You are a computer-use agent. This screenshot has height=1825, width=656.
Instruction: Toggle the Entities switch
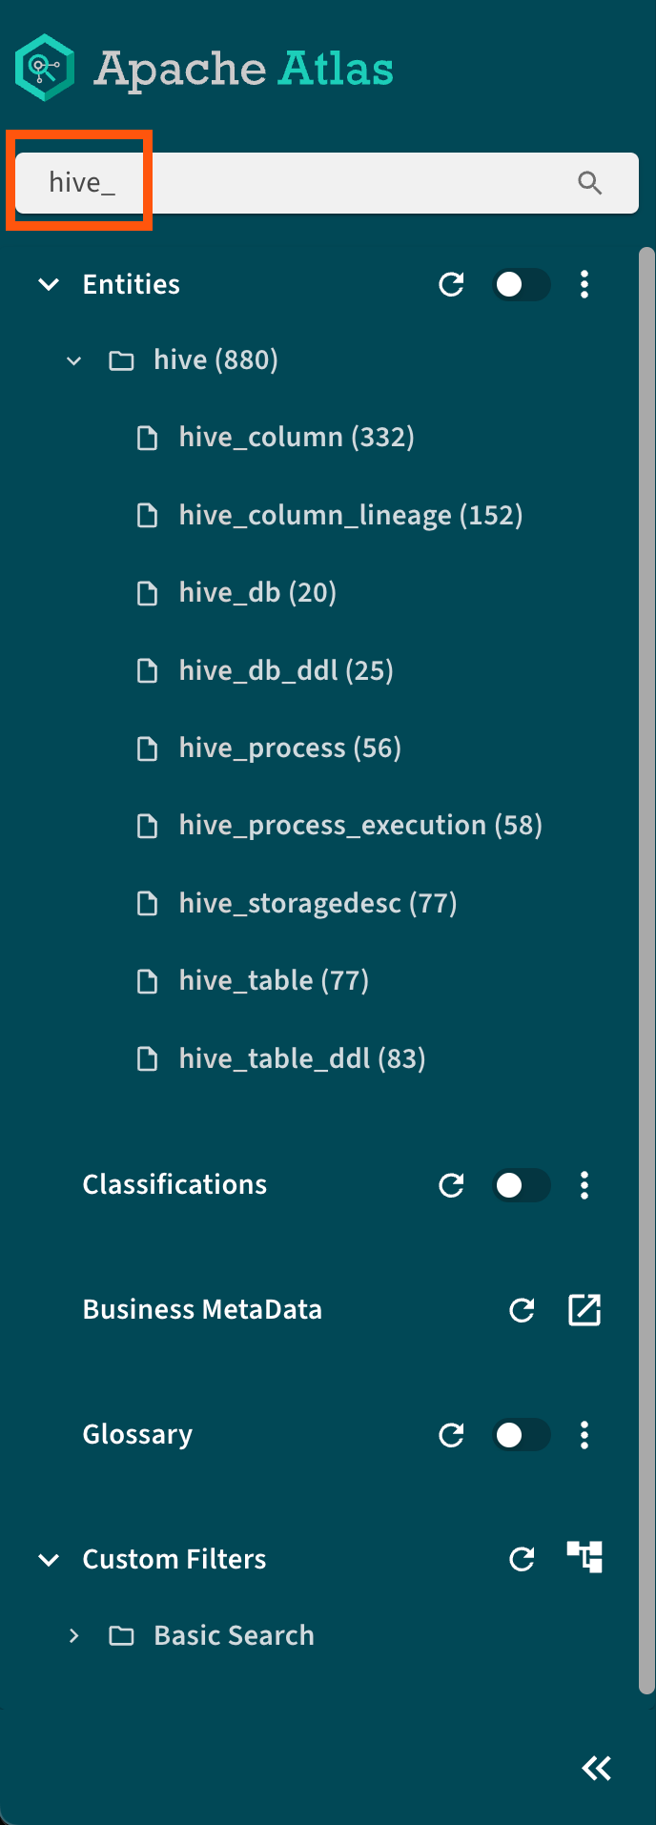click(521, 284)
